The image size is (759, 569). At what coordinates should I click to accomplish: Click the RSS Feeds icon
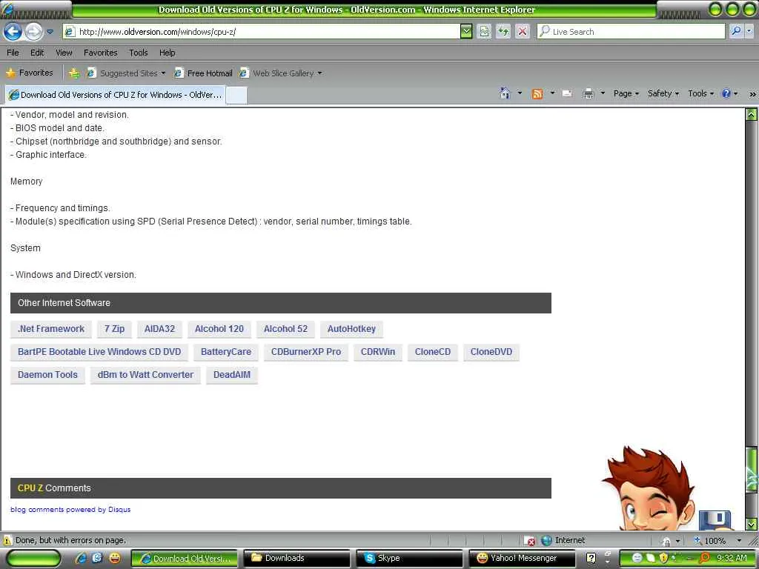tap(537, 94)
